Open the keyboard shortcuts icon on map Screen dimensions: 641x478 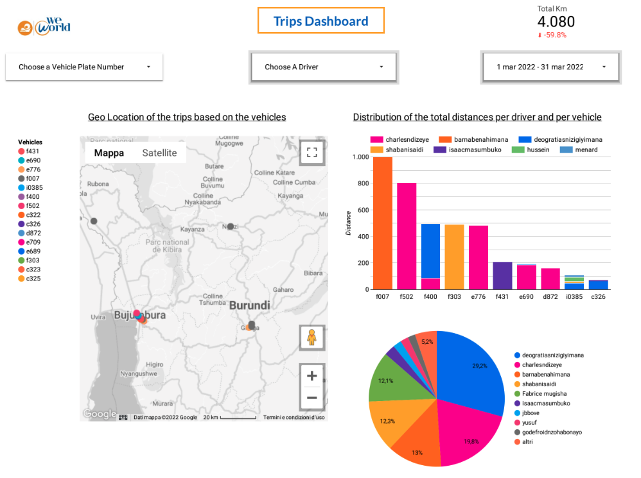tap(121, 417)
